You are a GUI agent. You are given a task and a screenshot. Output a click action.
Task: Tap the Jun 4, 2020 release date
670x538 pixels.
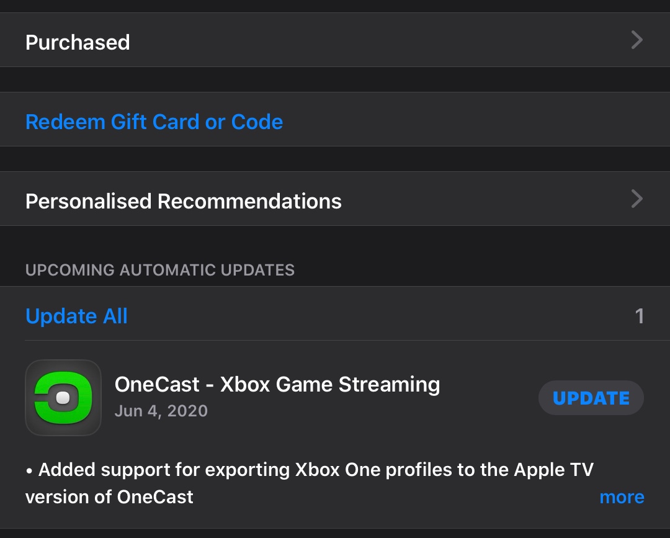click(x=161, y=411)
